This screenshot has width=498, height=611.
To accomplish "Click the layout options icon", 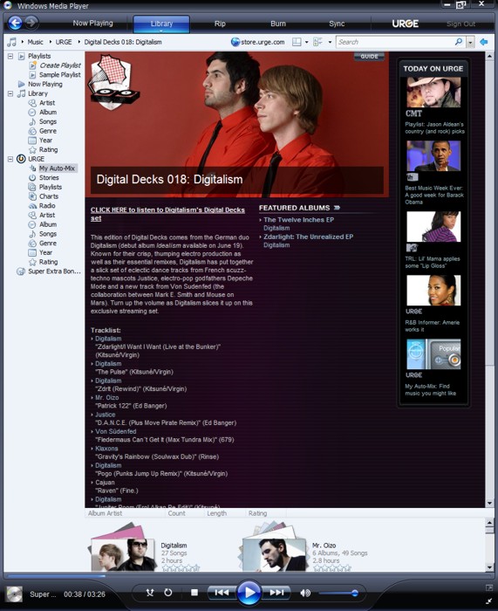I will pos(297,42).
